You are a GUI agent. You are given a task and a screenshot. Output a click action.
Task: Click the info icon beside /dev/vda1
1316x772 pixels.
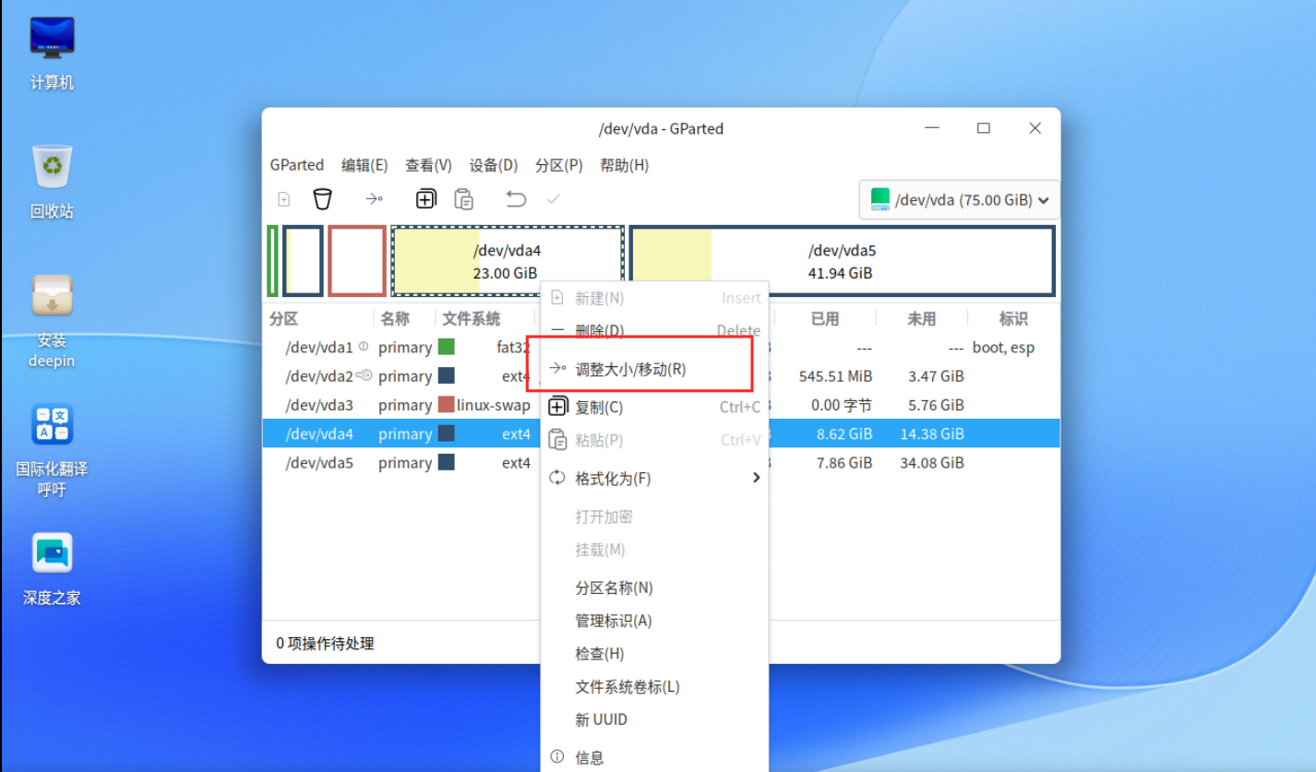click(x=364, y=347)
